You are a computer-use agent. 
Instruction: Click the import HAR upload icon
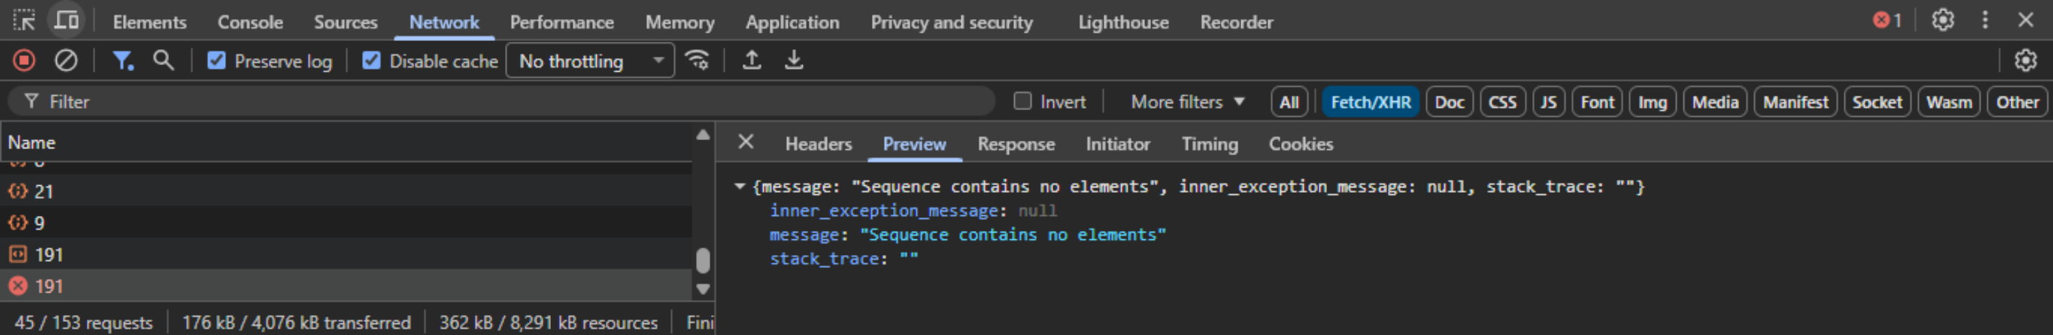(751, 60)
